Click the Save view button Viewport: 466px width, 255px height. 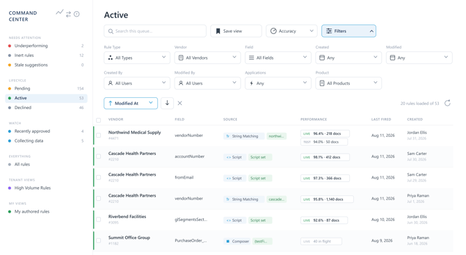pos(236,31)
